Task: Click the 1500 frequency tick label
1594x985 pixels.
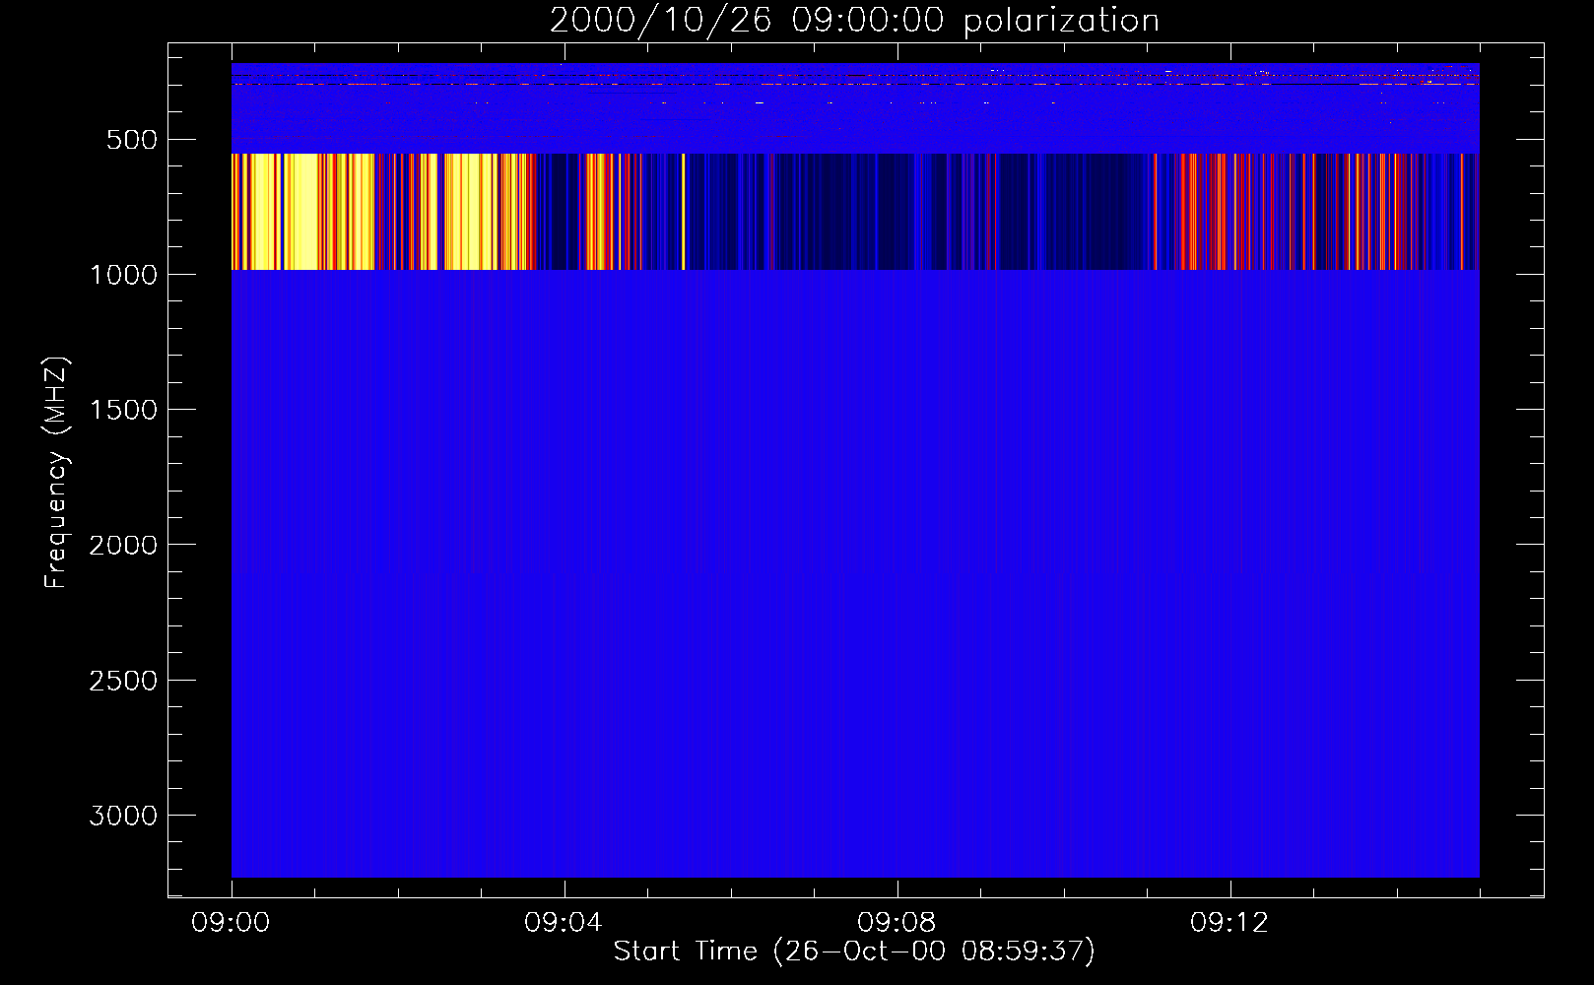Action: (123, 410)
